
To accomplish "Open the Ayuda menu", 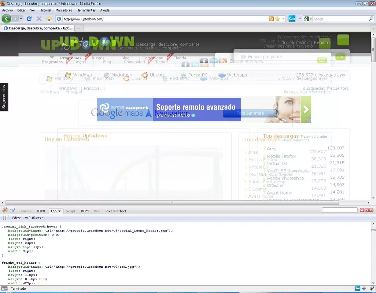I will [x=105, y=10].
